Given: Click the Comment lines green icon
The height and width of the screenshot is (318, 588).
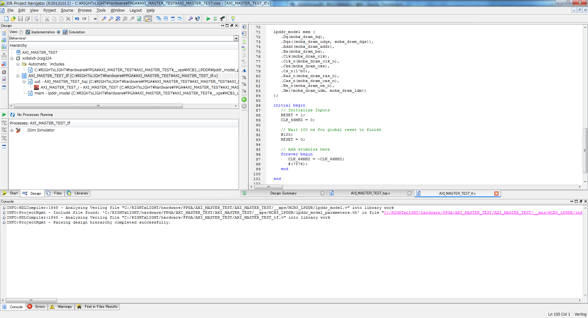Looking at the screenshot, I should tap(244, 42).
